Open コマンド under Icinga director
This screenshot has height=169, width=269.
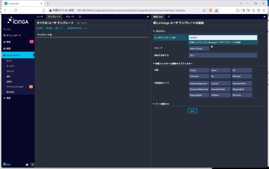pyautogui.click(x=10, y=71)
